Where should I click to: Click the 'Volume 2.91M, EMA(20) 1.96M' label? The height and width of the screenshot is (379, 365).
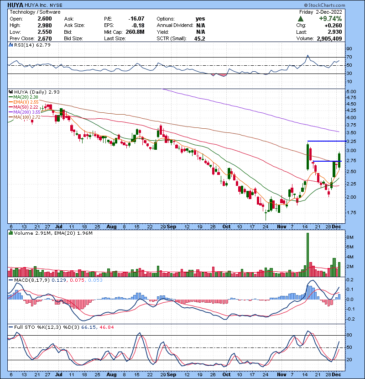[53, 233]
